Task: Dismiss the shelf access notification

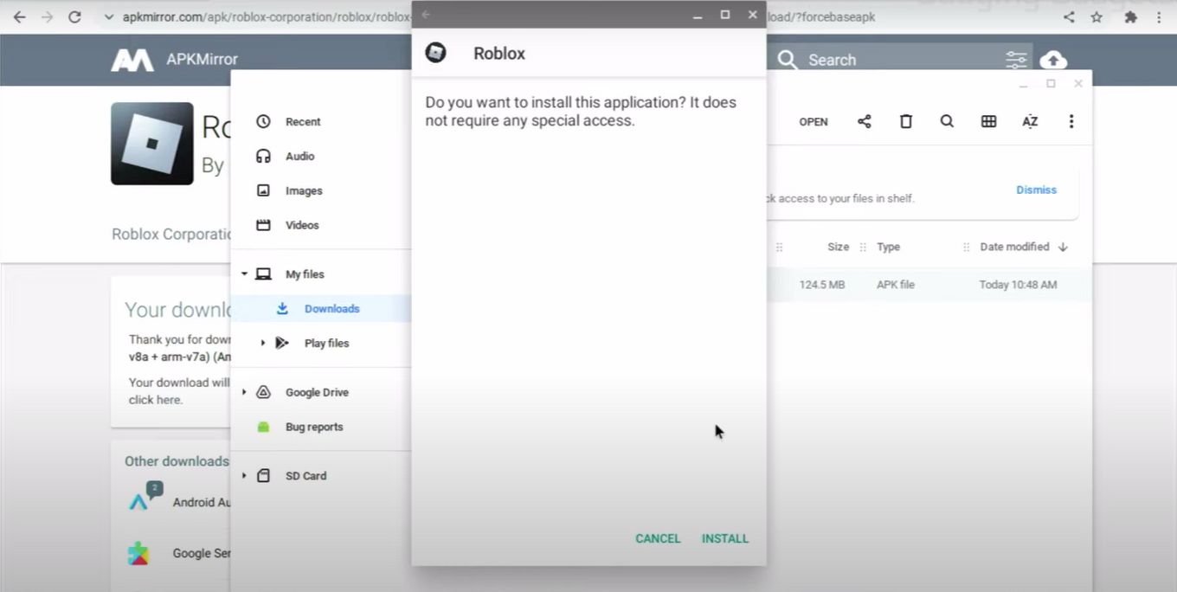Action: coord(1036,190)
